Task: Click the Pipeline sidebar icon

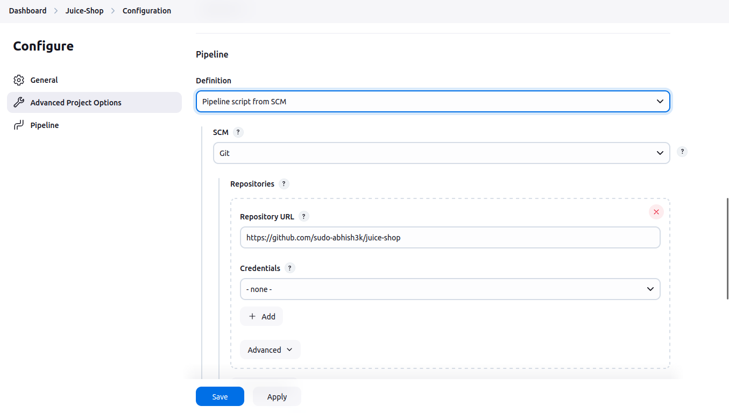Action: pyautogui.click(x=19, y=125)
